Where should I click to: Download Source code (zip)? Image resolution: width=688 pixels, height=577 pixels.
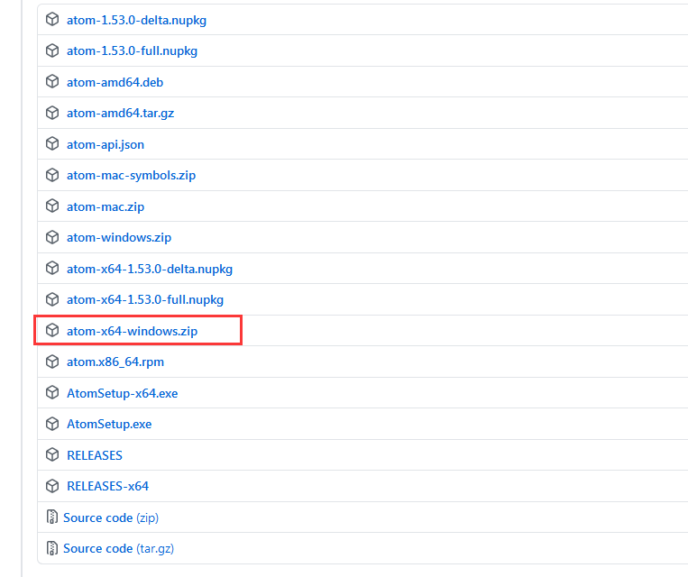coord(111,517)
